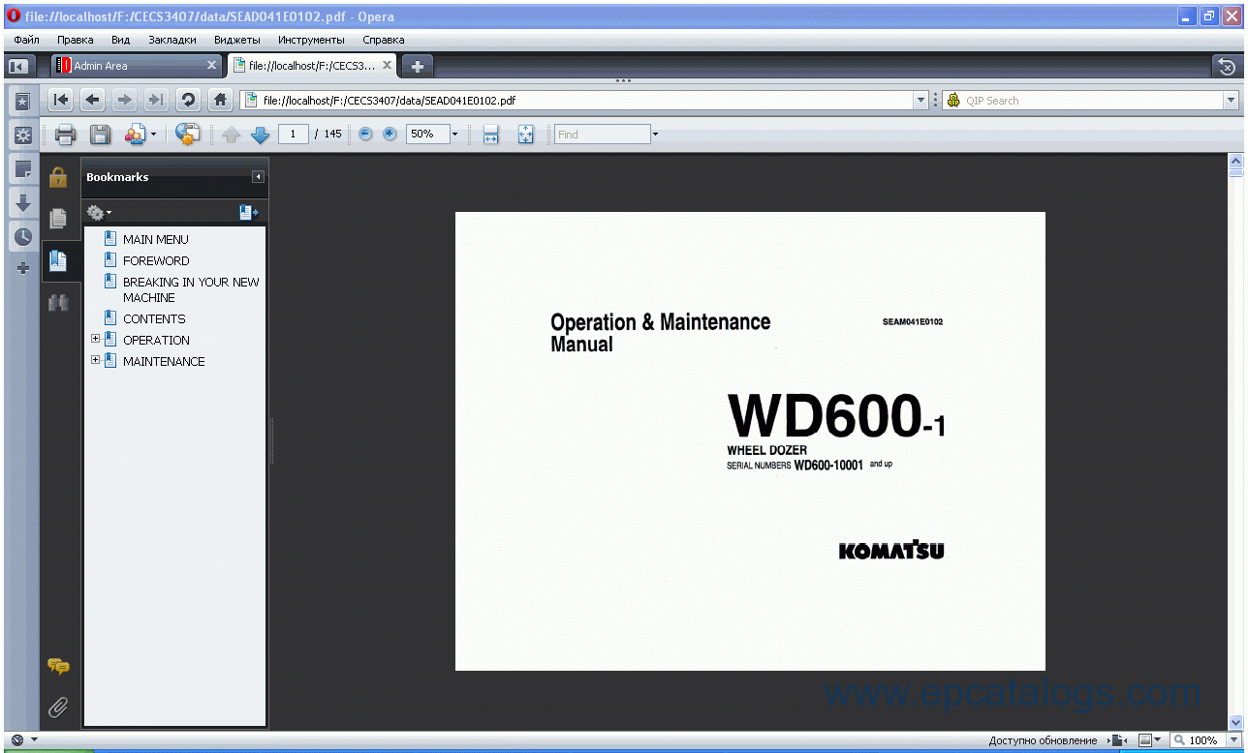Collapse the Bookmarks pane with the arrow button
The image size is (1248, 753).
click(258, 177)
